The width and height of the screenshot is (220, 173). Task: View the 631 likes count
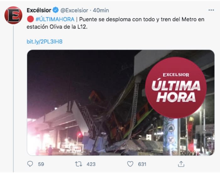point(142,164)
